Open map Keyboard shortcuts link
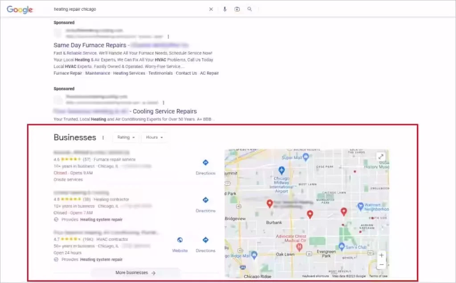The height and width of the screenshot is (283, 456). coord(316,276)
